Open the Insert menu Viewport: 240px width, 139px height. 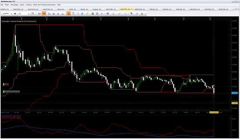[22, 5]
